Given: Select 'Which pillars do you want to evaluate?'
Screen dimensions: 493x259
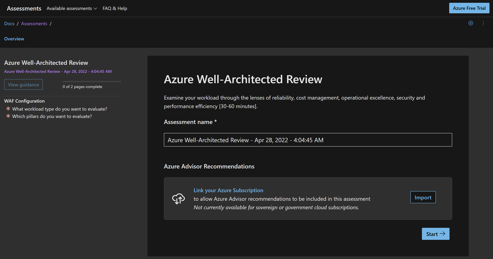Looking at the screenshot, I should pyautogui.click(x=52, y=116).
